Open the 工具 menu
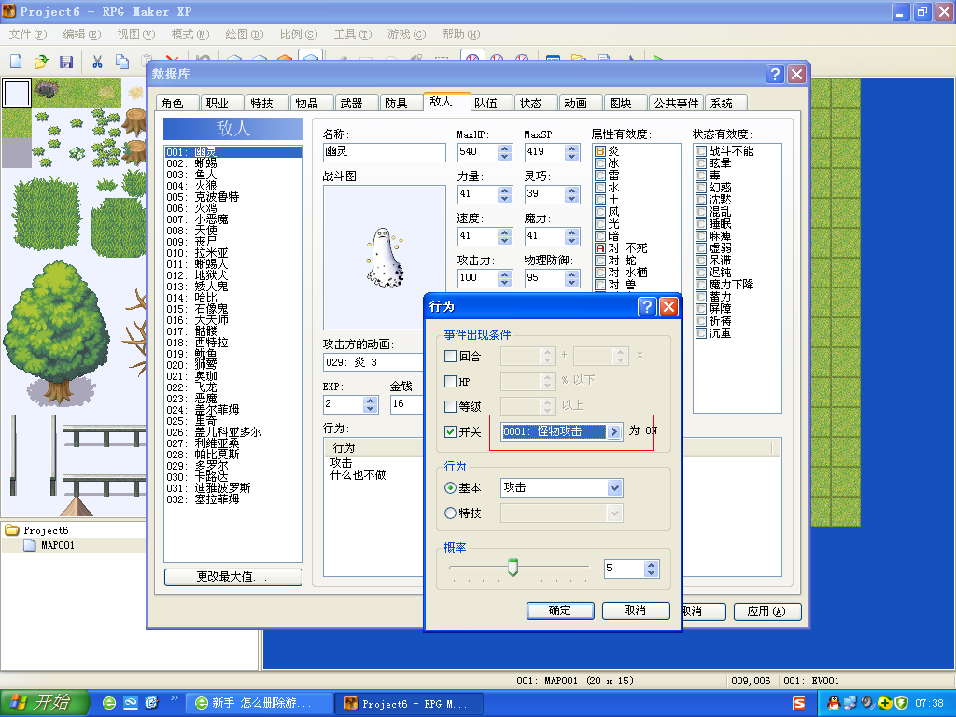Screen dimensions: 956x717 [x=352, y=35]
